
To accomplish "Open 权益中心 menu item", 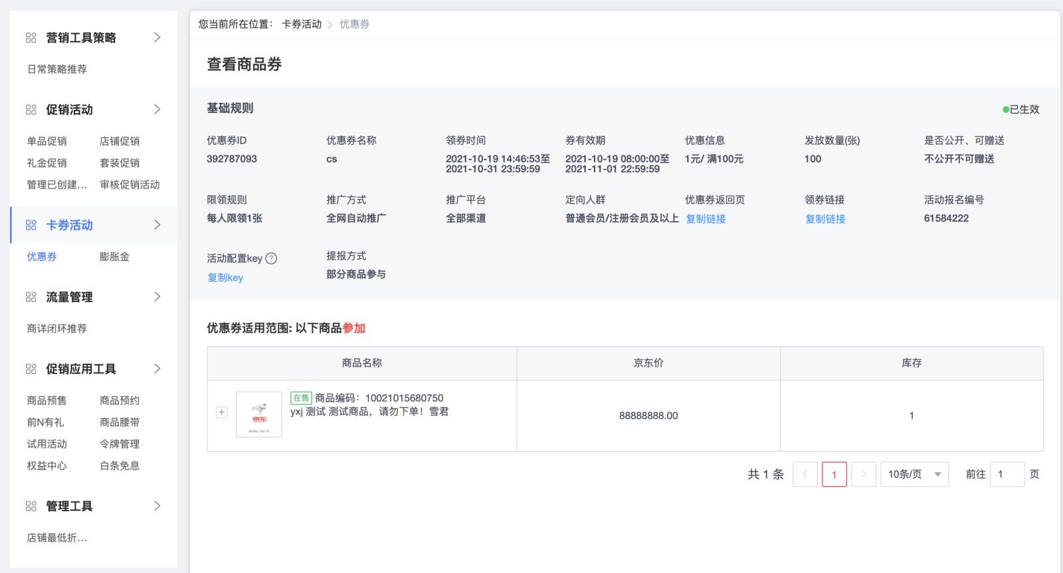I will (47, 465).
